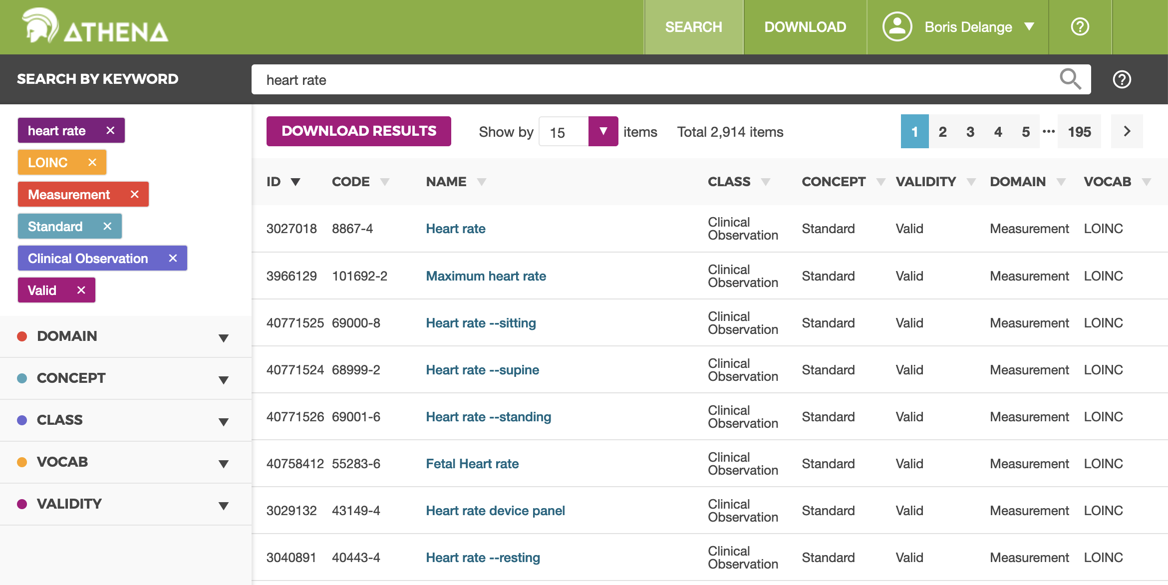Screen dimensions: 1168x585
Task: Expand the VALIDITY filter section
Action: point(126,504)
